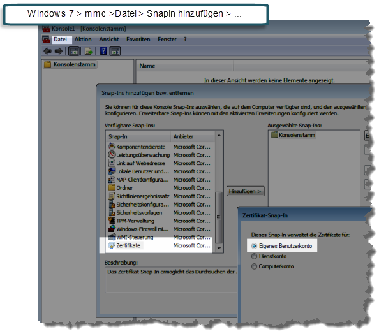Screen dimensions: 379x334
Task: Toggle the console tree pane icon
Action: [74, 51]
